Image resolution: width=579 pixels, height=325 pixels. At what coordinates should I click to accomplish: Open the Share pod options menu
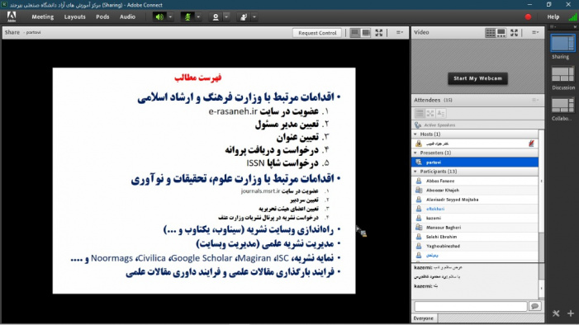coord(400,32)
